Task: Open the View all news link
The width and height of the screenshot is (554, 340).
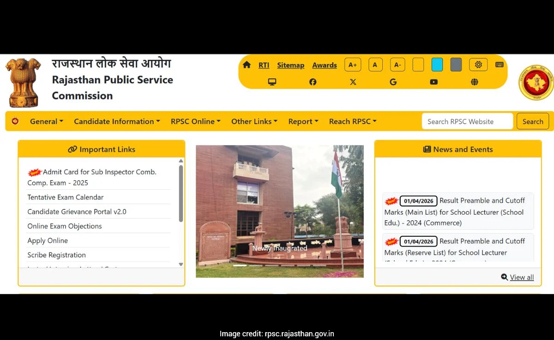Action: 521,277
